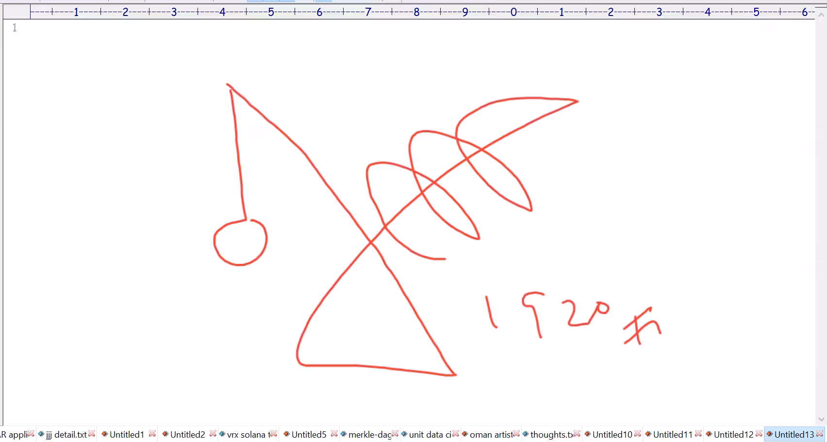This screenshot has width=827, height=442.
Task: Switch to the jjj detail.txt tab
Action: [66, 435]
